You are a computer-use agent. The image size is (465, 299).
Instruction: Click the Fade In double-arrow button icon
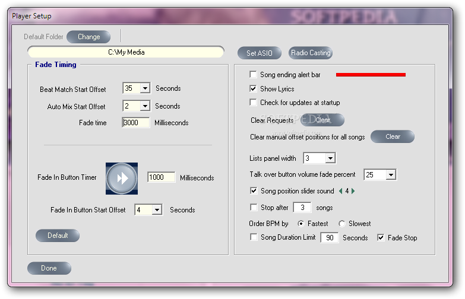(x=122, y=179)
